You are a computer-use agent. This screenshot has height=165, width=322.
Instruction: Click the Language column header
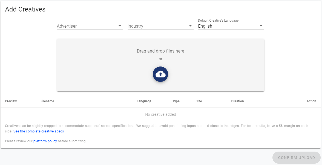(x=144, y=101)
